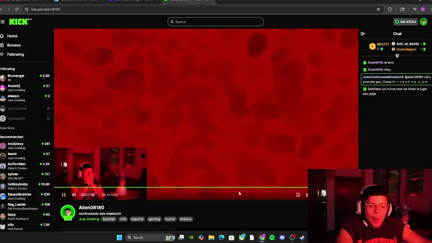Open offline channel Cataleya13r

tap(25, 118)
